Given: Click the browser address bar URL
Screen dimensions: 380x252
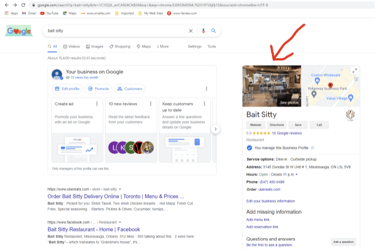Looking at the screenshot, I should click(153, 5).
